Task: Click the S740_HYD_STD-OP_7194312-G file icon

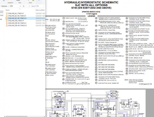Action: coord(7,25)
